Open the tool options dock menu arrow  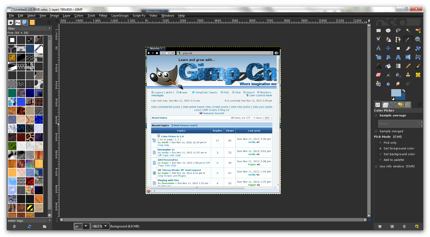(x=419, y=105)
